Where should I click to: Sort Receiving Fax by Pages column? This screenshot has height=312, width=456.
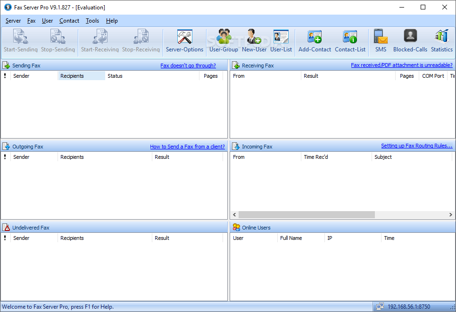click(x=407, y=76)
